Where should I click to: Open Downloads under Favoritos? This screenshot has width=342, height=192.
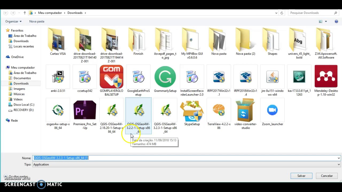pos(21,41)
